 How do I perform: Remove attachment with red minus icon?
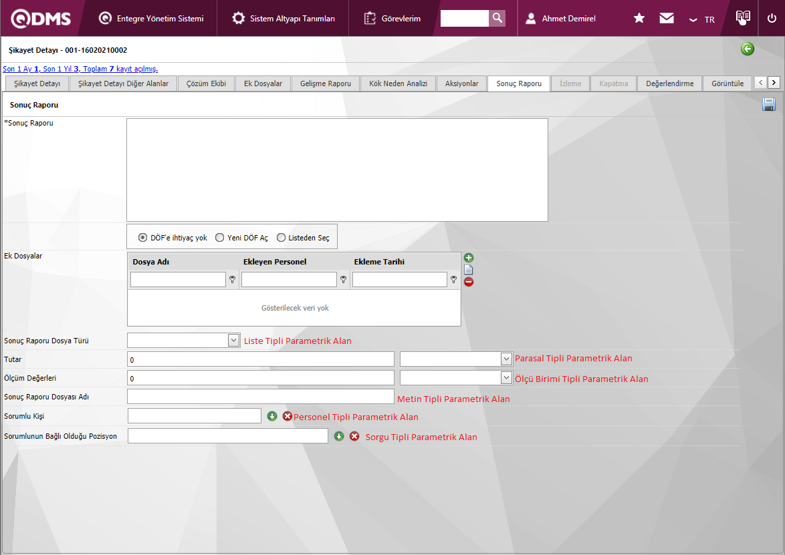pos(469,282)
